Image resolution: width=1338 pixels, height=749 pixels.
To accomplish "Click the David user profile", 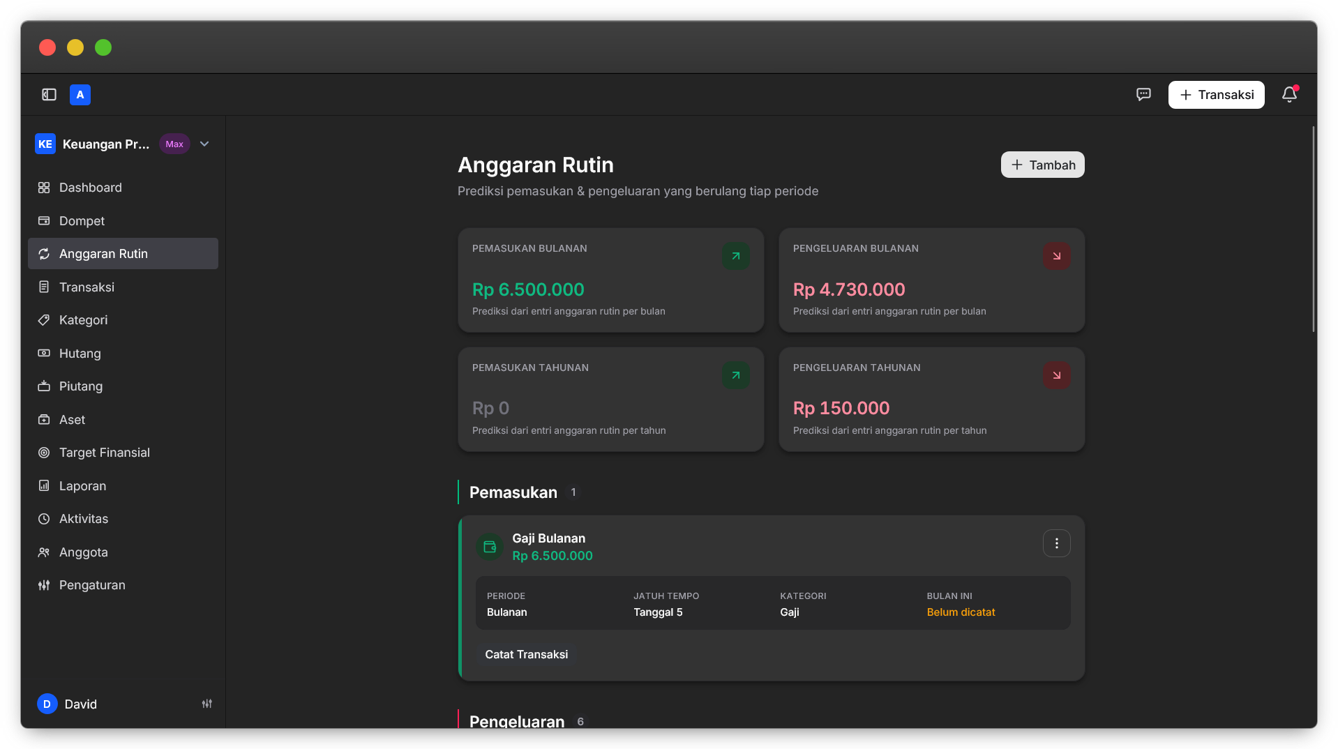I will click(67, 704).
